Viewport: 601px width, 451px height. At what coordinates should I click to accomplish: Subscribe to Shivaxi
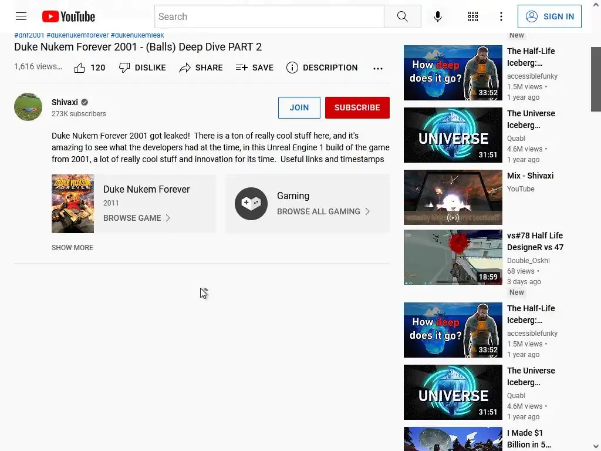(357, 108)
